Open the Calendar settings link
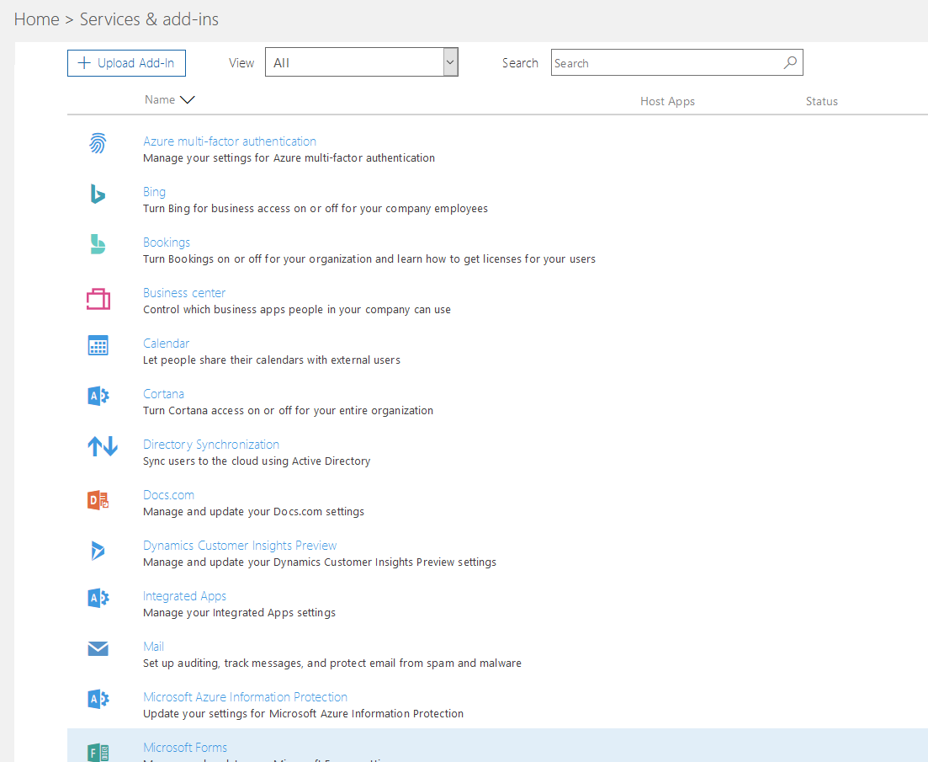The width and height of the screenshot is (928, 762). tap(167, 344)
